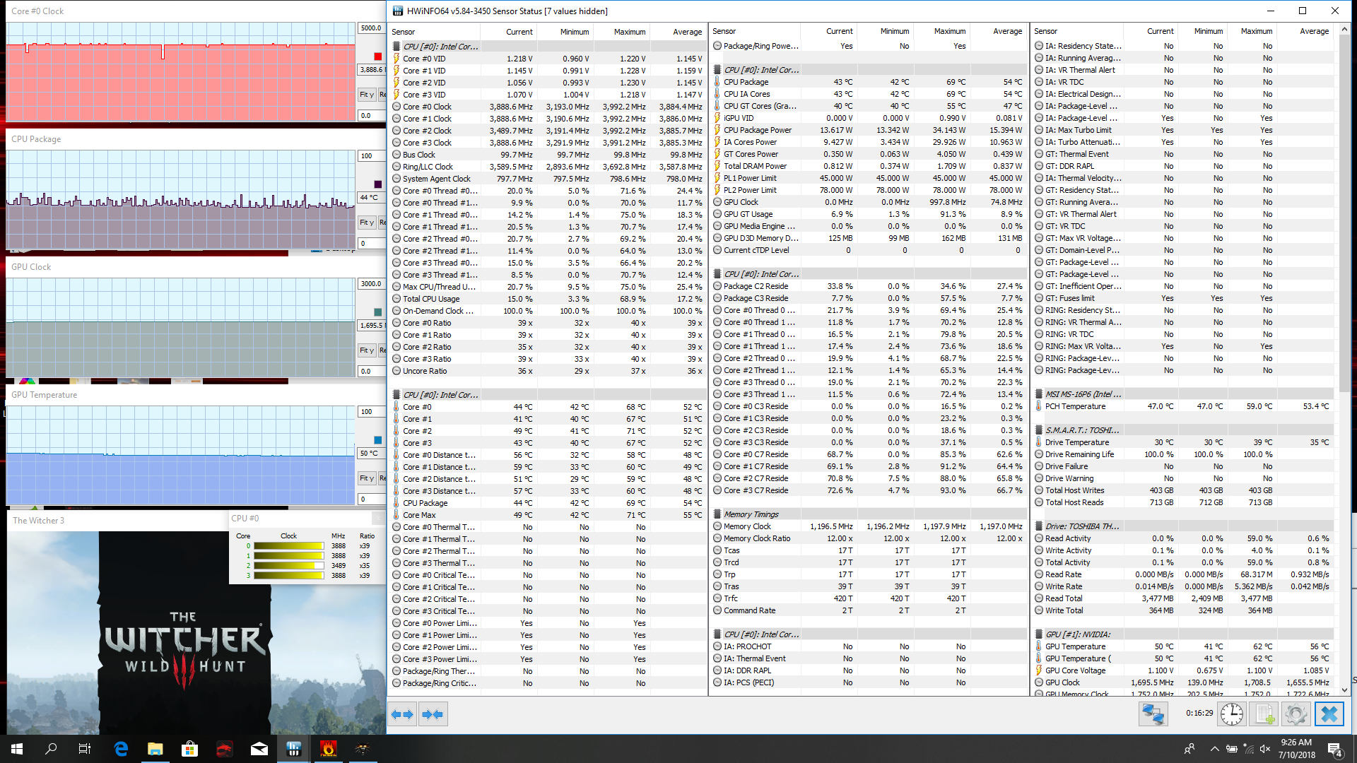Select the Drive Remaining Life row

[x=1183, y=454]
